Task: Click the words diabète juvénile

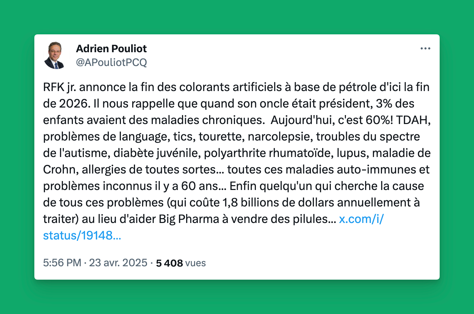Action: (157, 153)
